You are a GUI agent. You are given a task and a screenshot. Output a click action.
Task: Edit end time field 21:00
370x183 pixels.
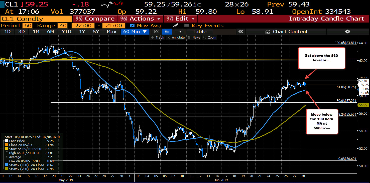coord(114,26)
